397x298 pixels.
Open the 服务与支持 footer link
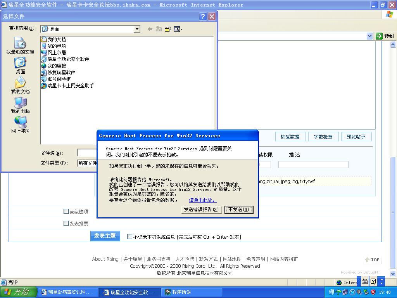pos(159,259)
